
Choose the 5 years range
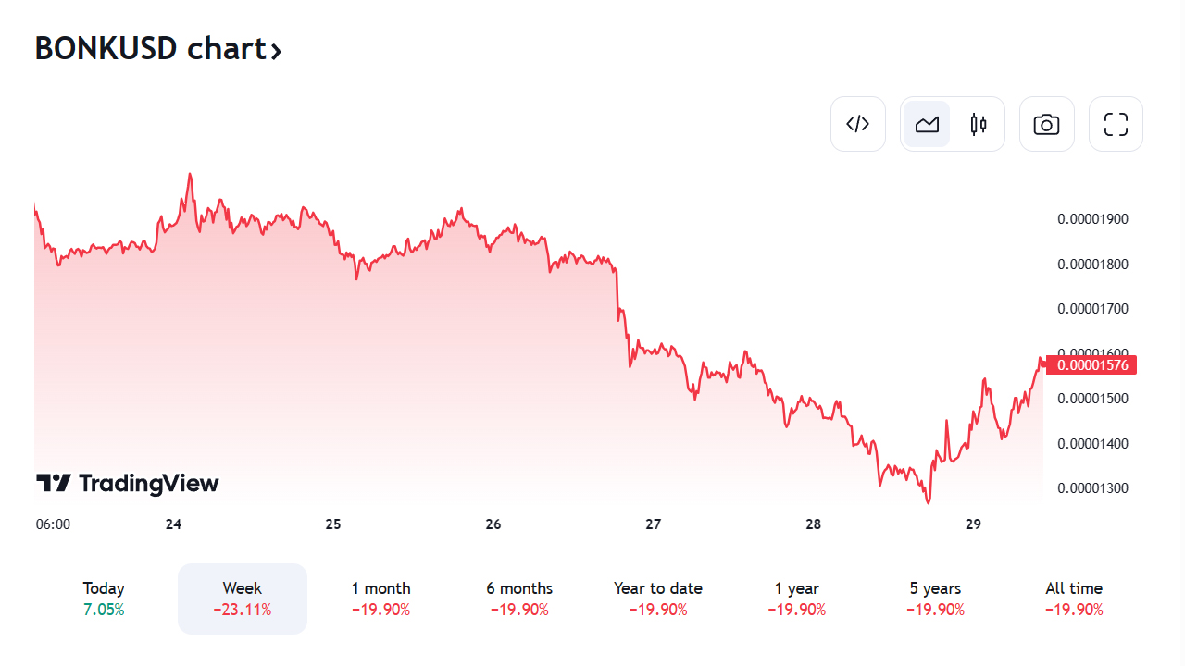point(935,598)
